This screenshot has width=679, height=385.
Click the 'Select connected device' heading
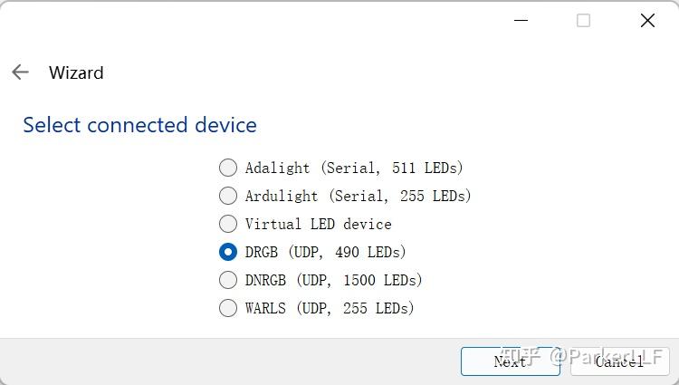tap(139, 125)
